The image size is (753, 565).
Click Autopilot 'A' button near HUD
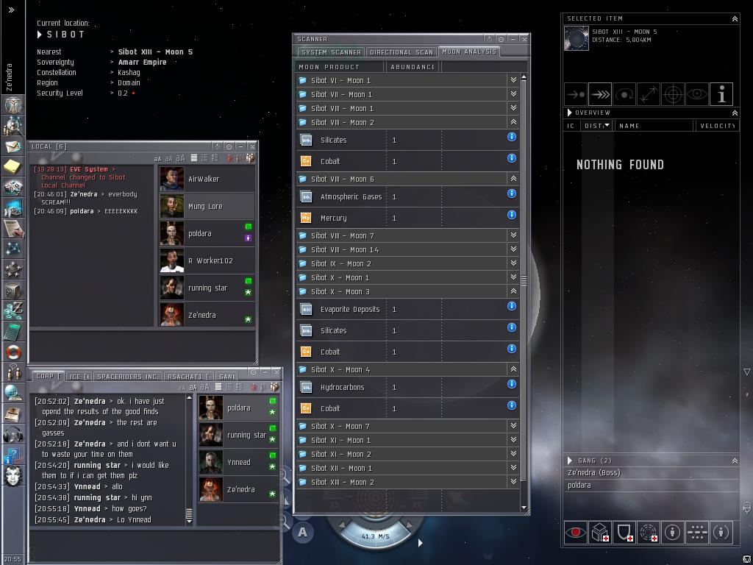[302, 532]
